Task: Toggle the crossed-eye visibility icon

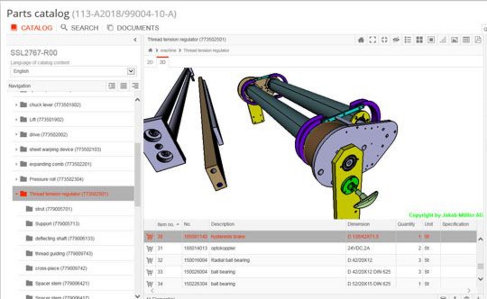Action: (x=396, y=40)
